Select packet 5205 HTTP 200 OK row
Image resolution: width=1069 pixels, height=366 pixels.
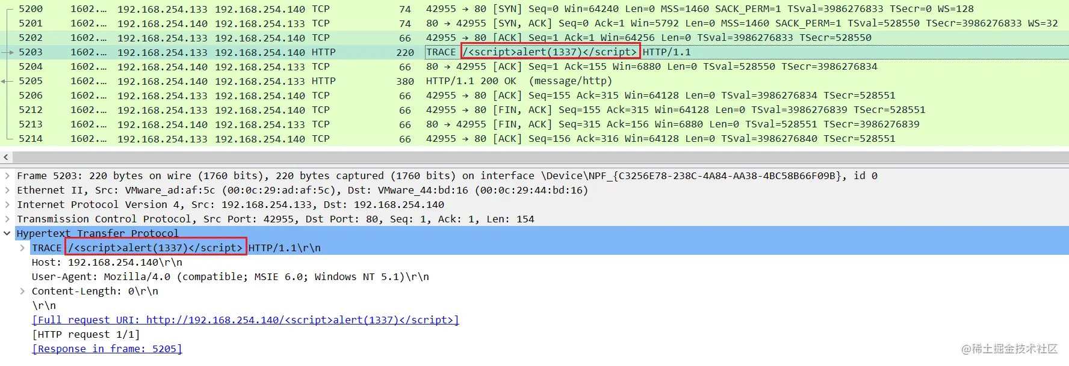pos(534,81)
